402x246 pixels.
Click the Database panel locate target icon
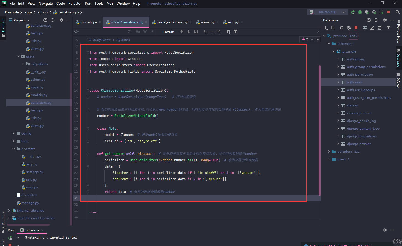pos(369,20)
